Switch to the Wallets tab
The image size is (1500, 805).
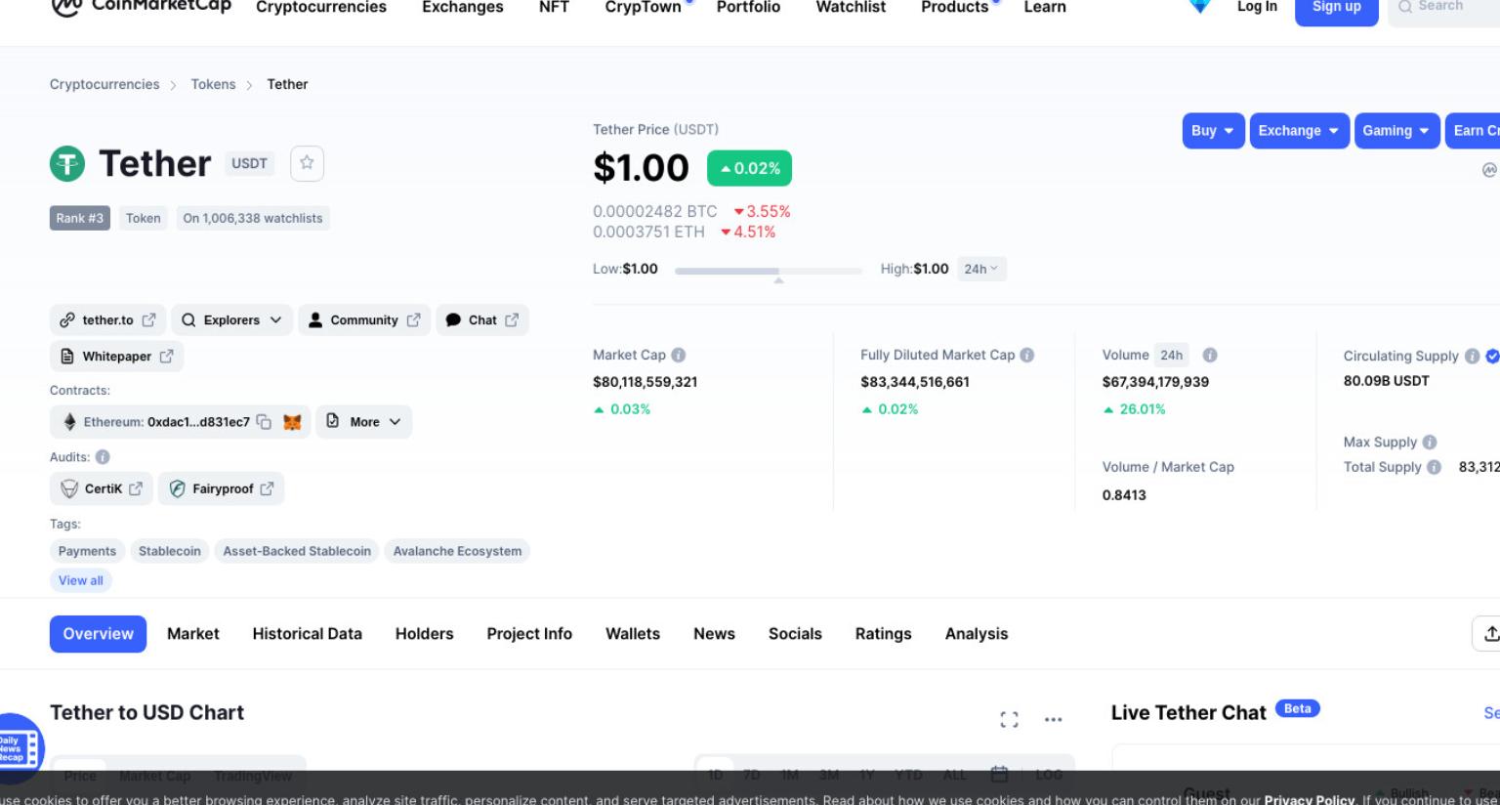click(x=633, y=633)
